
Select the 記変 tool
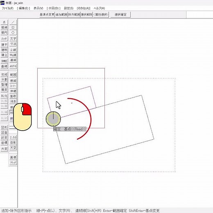point(4,138)
